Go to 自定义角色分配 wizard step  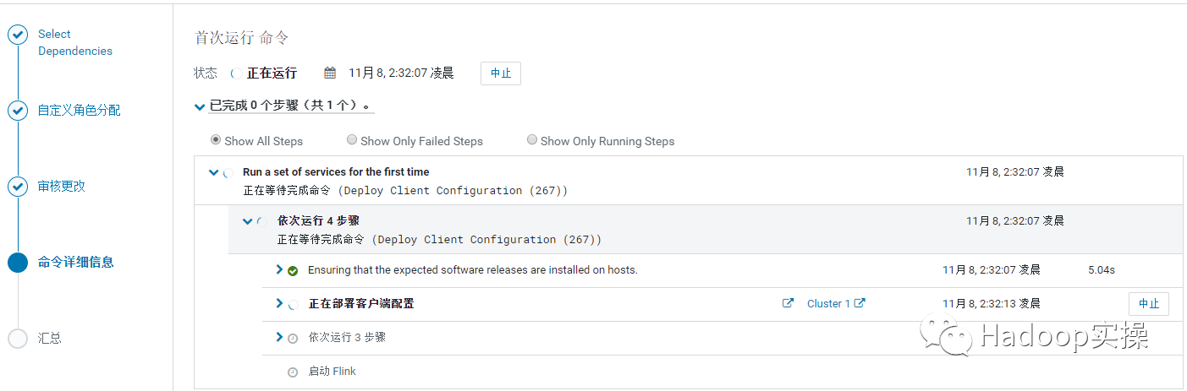coord(79,111)
